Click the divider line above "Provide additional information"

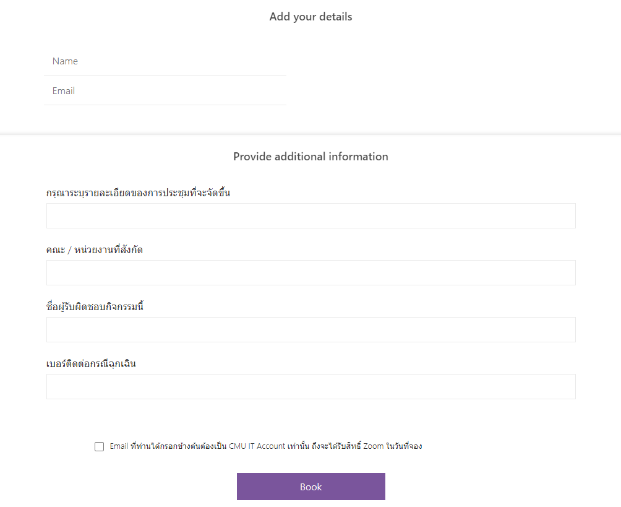[310, 134]
